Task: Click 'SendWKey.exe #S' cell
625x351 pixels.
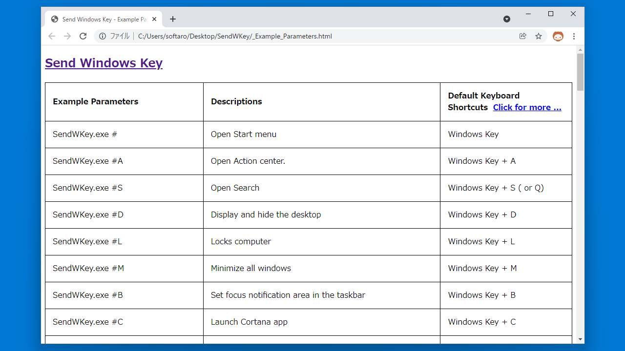Action: 124,188
